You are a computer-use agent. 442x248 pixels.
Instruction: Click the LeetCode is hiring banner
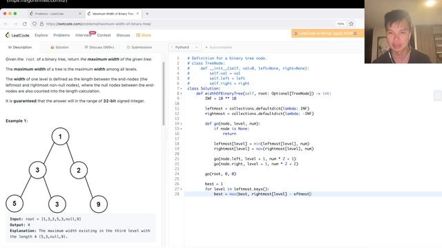click(x=327, y=33)
